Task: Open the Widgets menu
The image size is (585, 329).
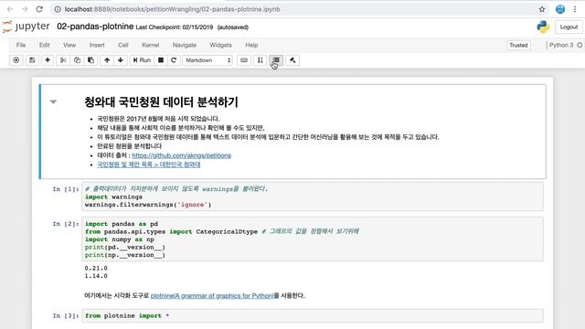Action: pos(220,45)
